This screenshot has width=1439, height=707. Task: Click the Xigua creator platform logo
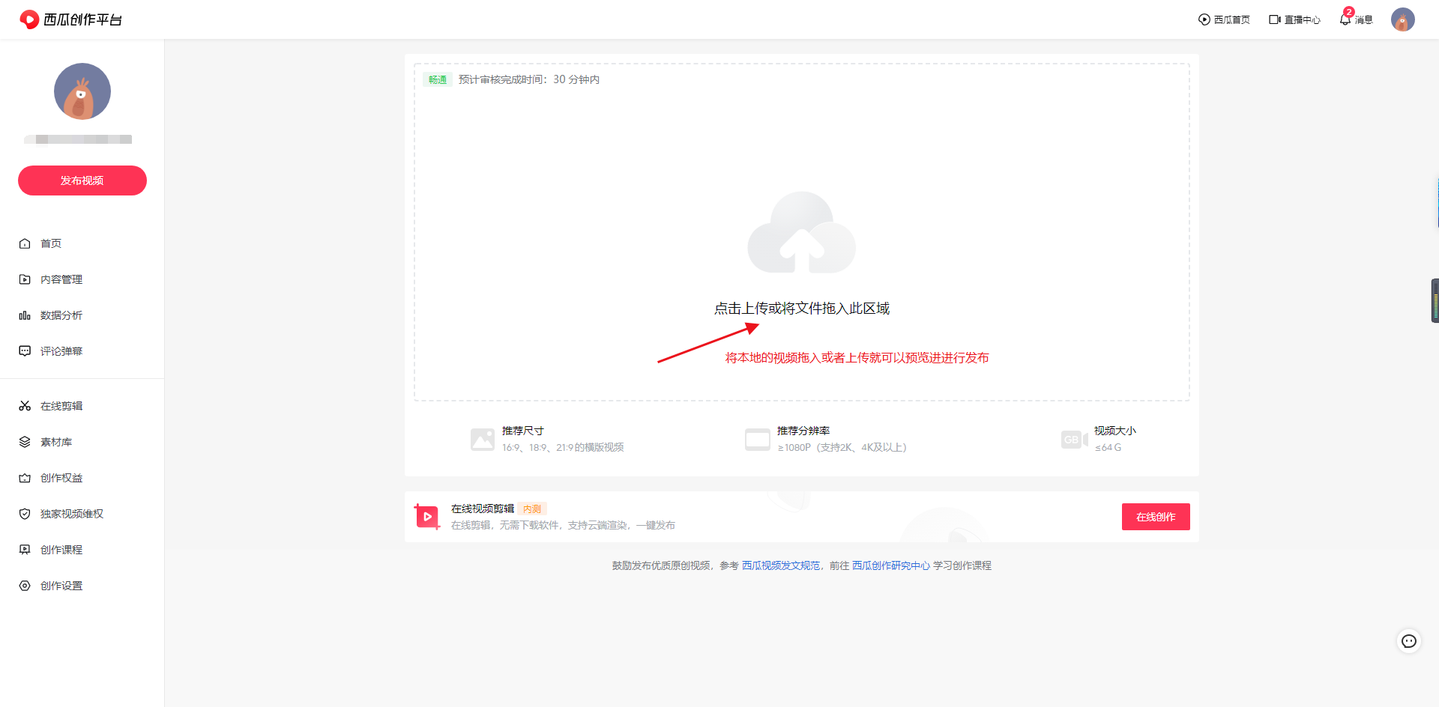[71, 19]
